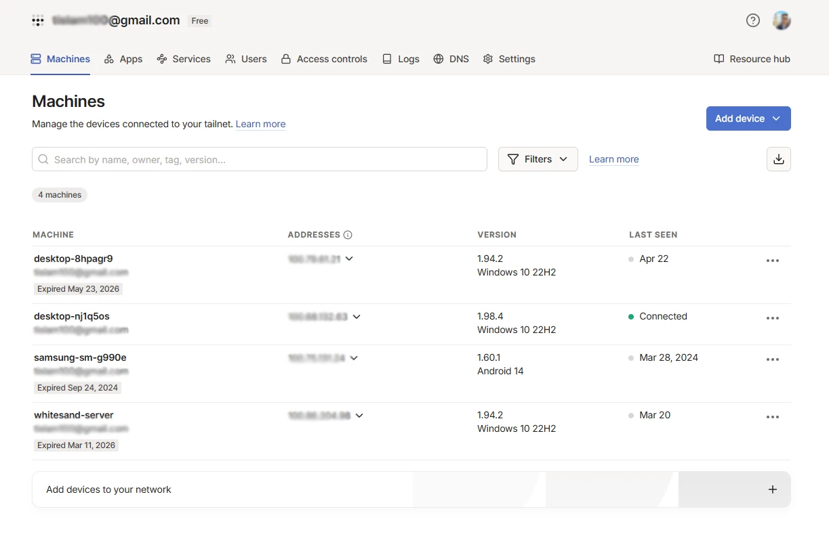Image resolution: width=829 pixels, height=551 pixels.
Task: Open the Add device dropdown button
Action: [748, 118]
